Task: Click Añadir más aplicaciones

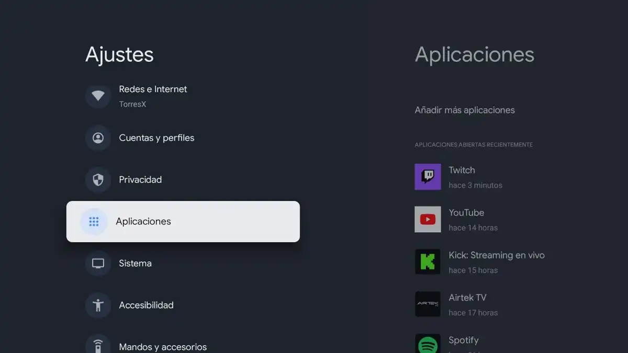Action: [465, 110]
